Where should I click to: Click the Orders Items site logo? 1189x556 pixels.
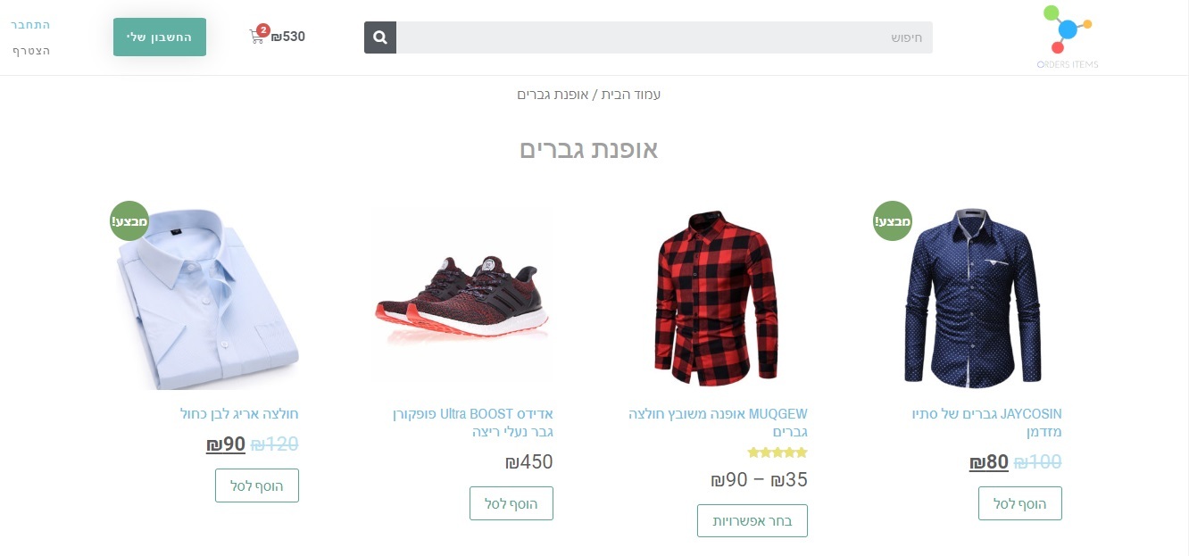click(1068, 37)
